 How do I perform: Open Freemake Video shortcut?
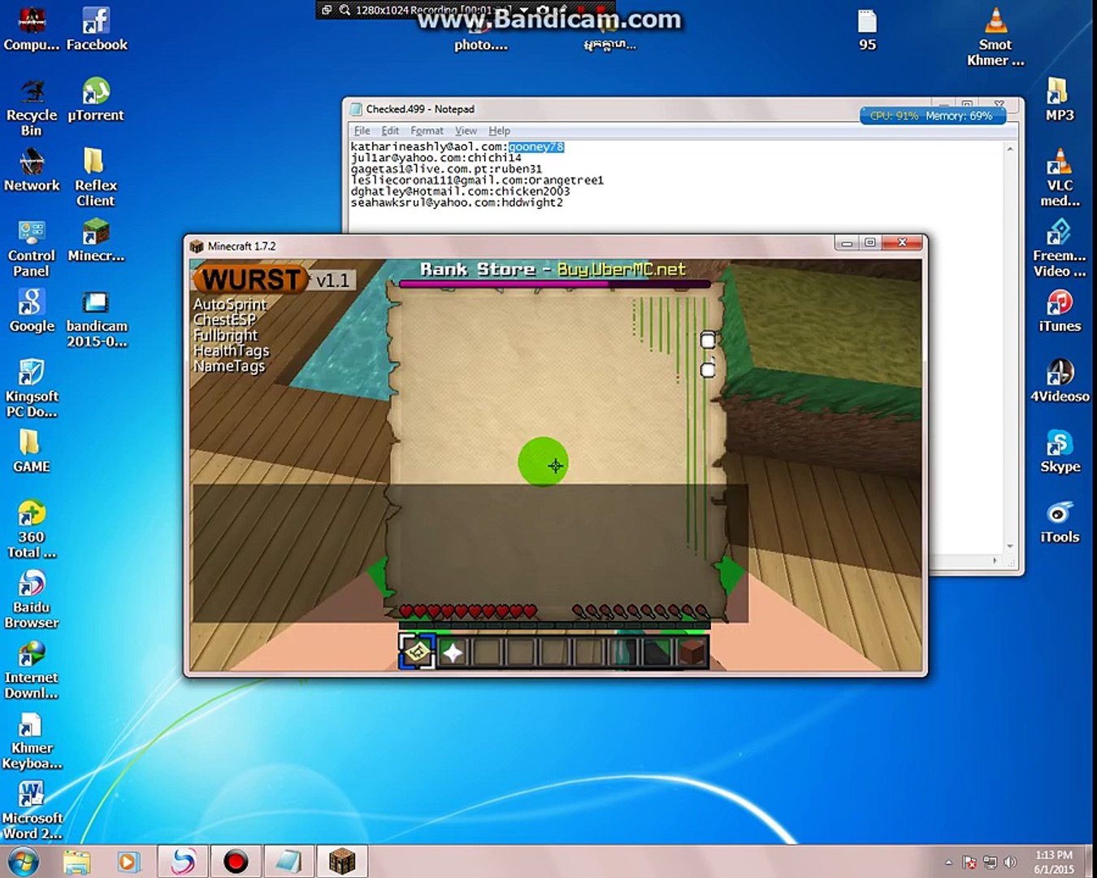coord(1060,248)
